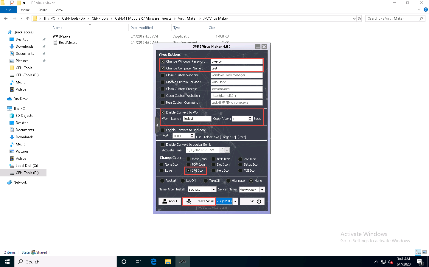Toggle Enable Convert to Worm checkbox
This screenshot has height=267, width=429.
point(163,113)
